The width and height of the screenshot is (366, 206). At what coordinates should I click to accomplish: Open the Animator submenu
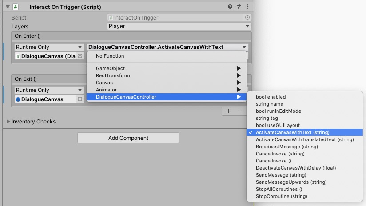[x=107, y=90]
